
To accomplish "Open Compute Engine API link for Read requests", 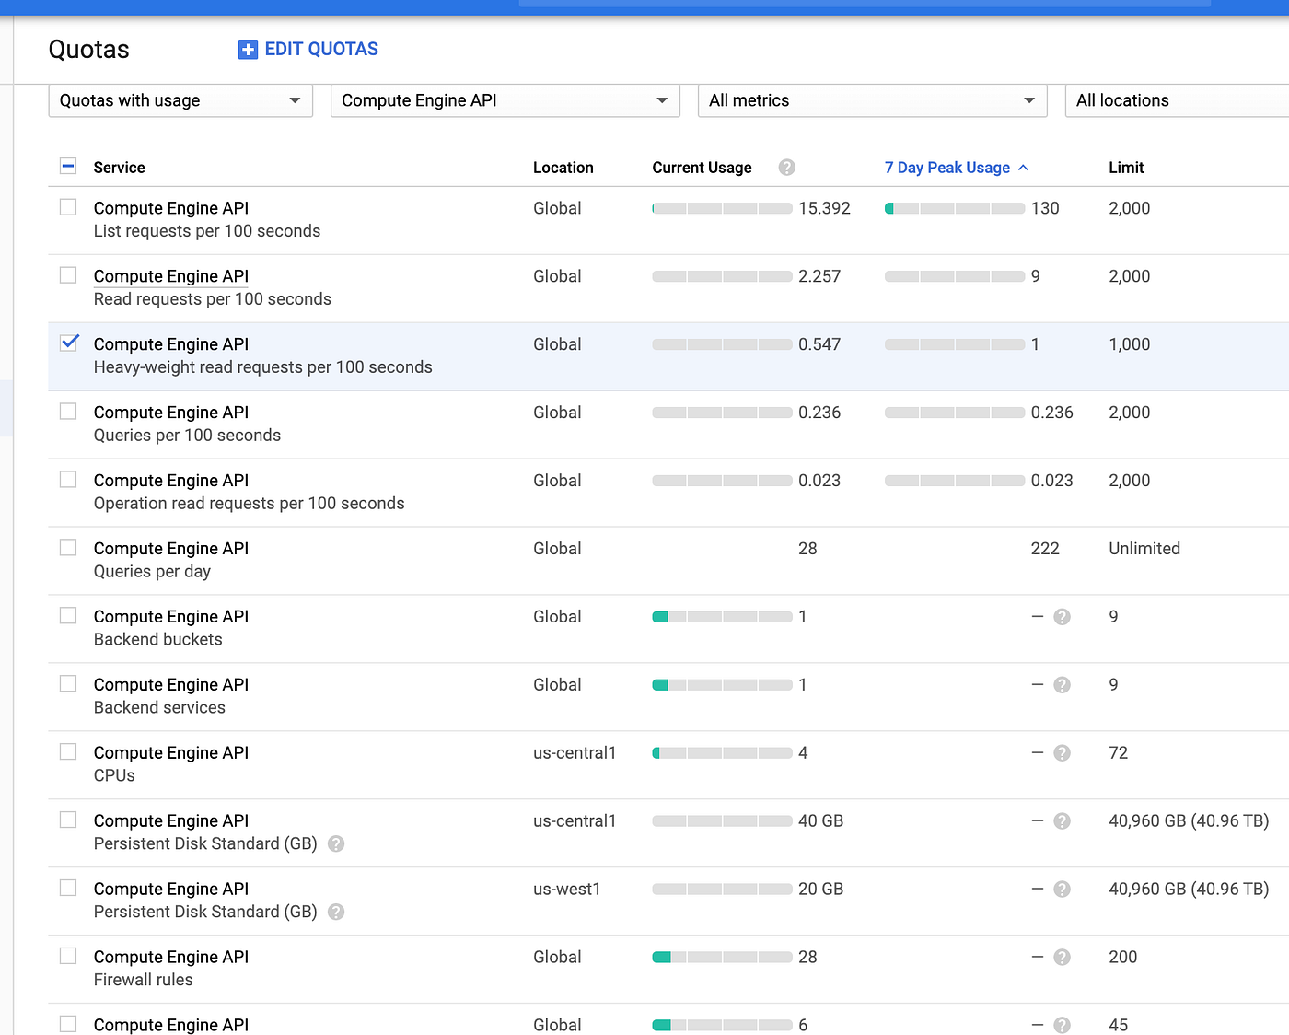I will click(x=171, y=276).
